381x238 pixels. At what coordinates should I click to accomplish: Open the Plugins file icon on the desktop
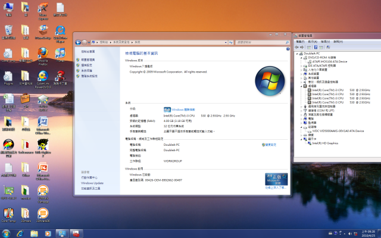(8, 78)
